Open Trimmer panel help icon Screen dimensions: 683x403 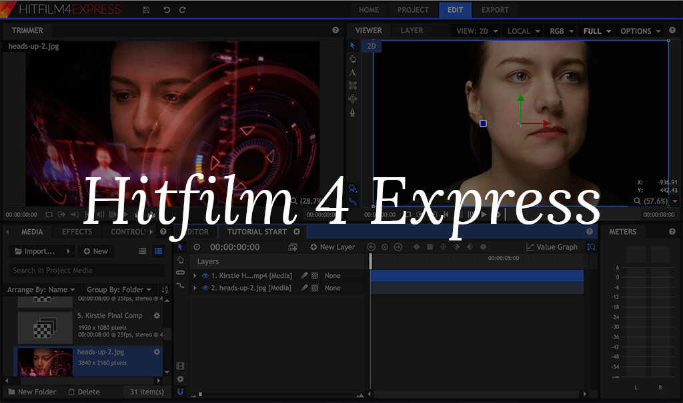335,30
